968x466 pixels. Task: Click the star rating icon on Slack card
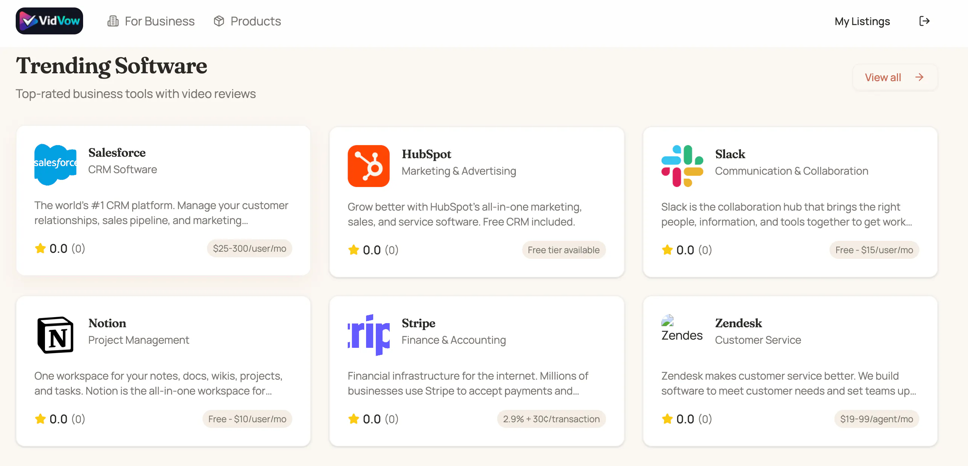click(667, 250)
